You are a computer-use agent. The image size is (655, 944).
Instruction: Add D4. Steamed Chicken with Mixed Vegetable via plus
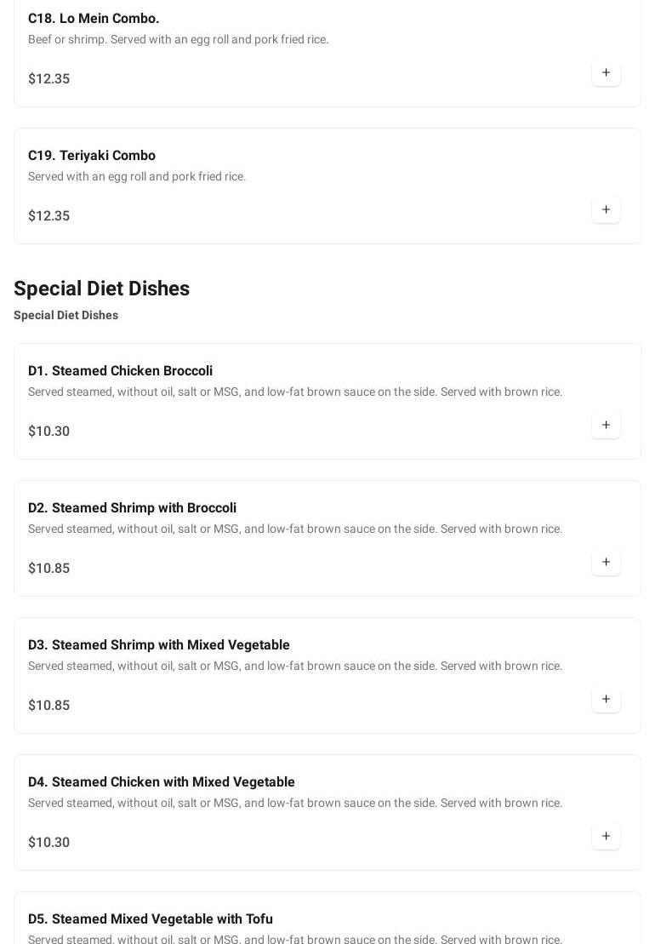(606, 837)
